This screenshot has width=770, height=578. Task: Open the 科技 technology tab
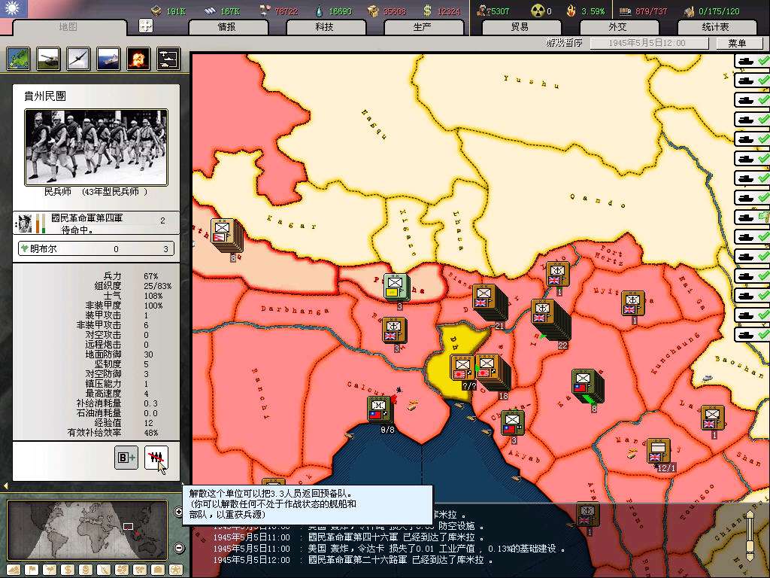coord(325,27)
